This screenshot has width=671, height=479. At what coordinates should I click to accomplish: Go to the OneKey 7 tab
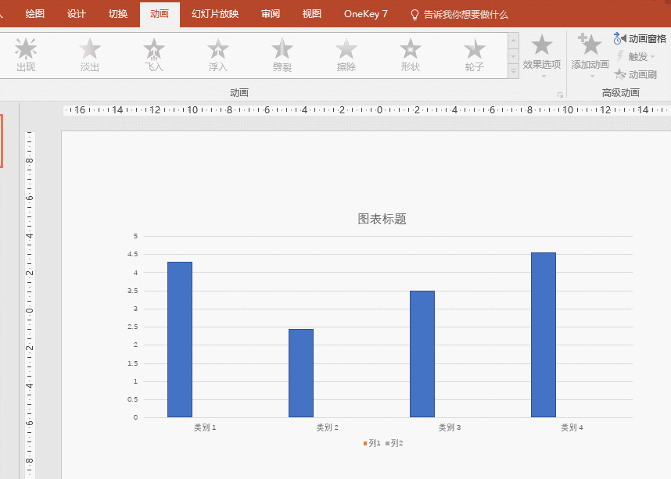(365, 14)
